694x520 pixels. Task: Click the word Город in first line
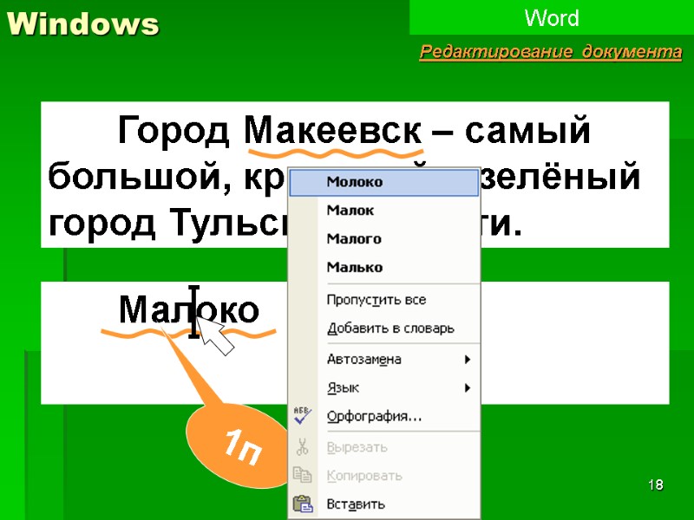pyautogui.click(x=173, y=132)
